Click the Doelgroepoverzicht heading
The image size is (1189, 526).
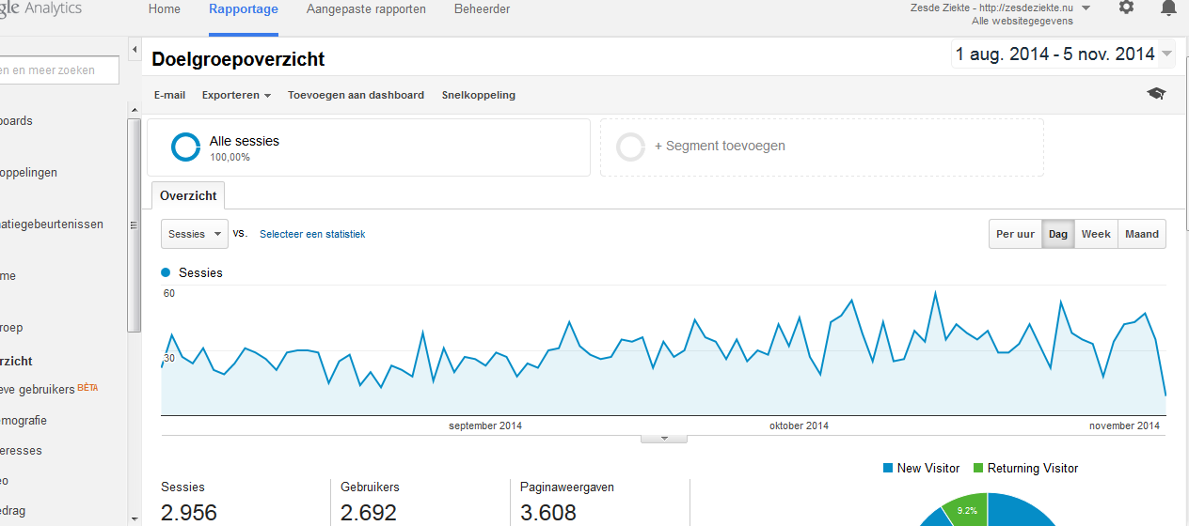pyautogui.click(x=238, y=59)
